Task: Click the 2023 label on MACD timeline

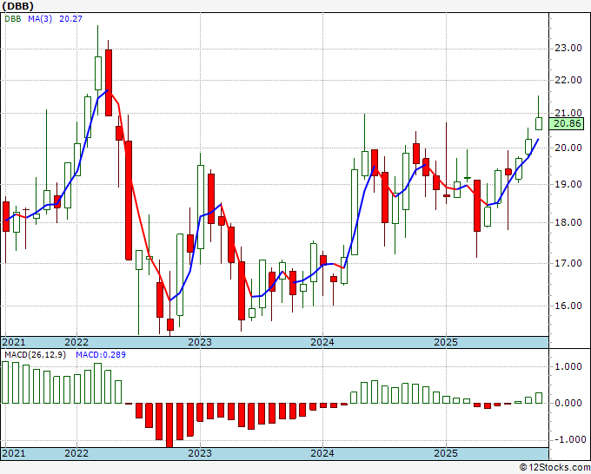Action: 200,453
